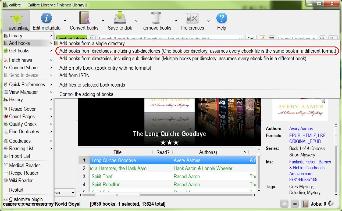Open the Count Pages submenu

pyautogui.click(x=28, y=116)
